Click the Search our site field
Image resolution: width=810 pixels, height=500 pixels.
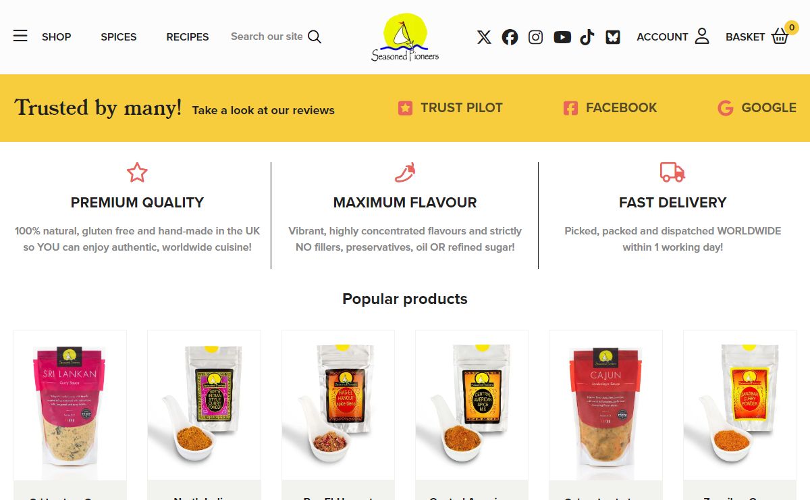pyautogui.click(x=267, y=36)
